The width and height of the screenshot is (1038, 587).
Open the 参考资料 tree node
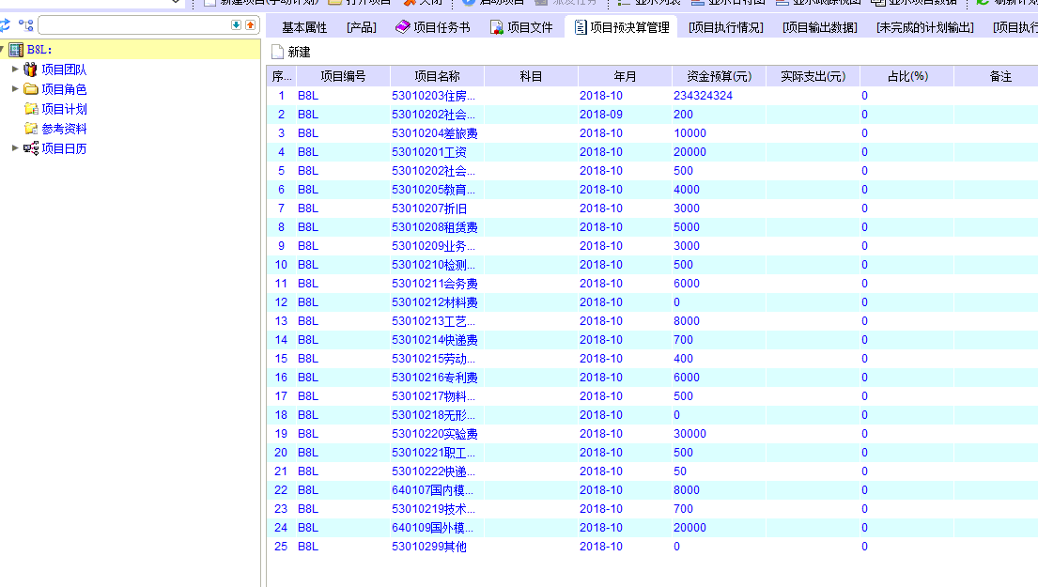click(x=64, y=129)
